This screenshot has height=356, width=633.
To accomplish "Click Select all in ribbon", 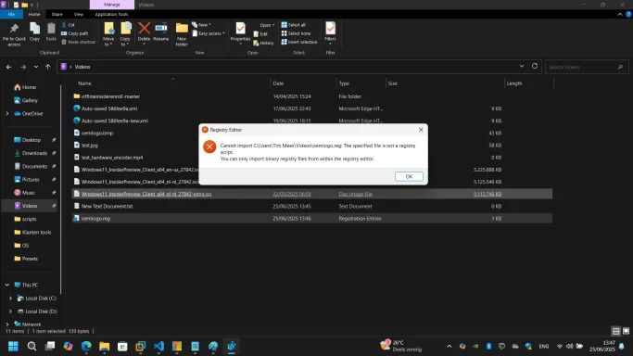I will pyautogui.click(x=294, y=25).
